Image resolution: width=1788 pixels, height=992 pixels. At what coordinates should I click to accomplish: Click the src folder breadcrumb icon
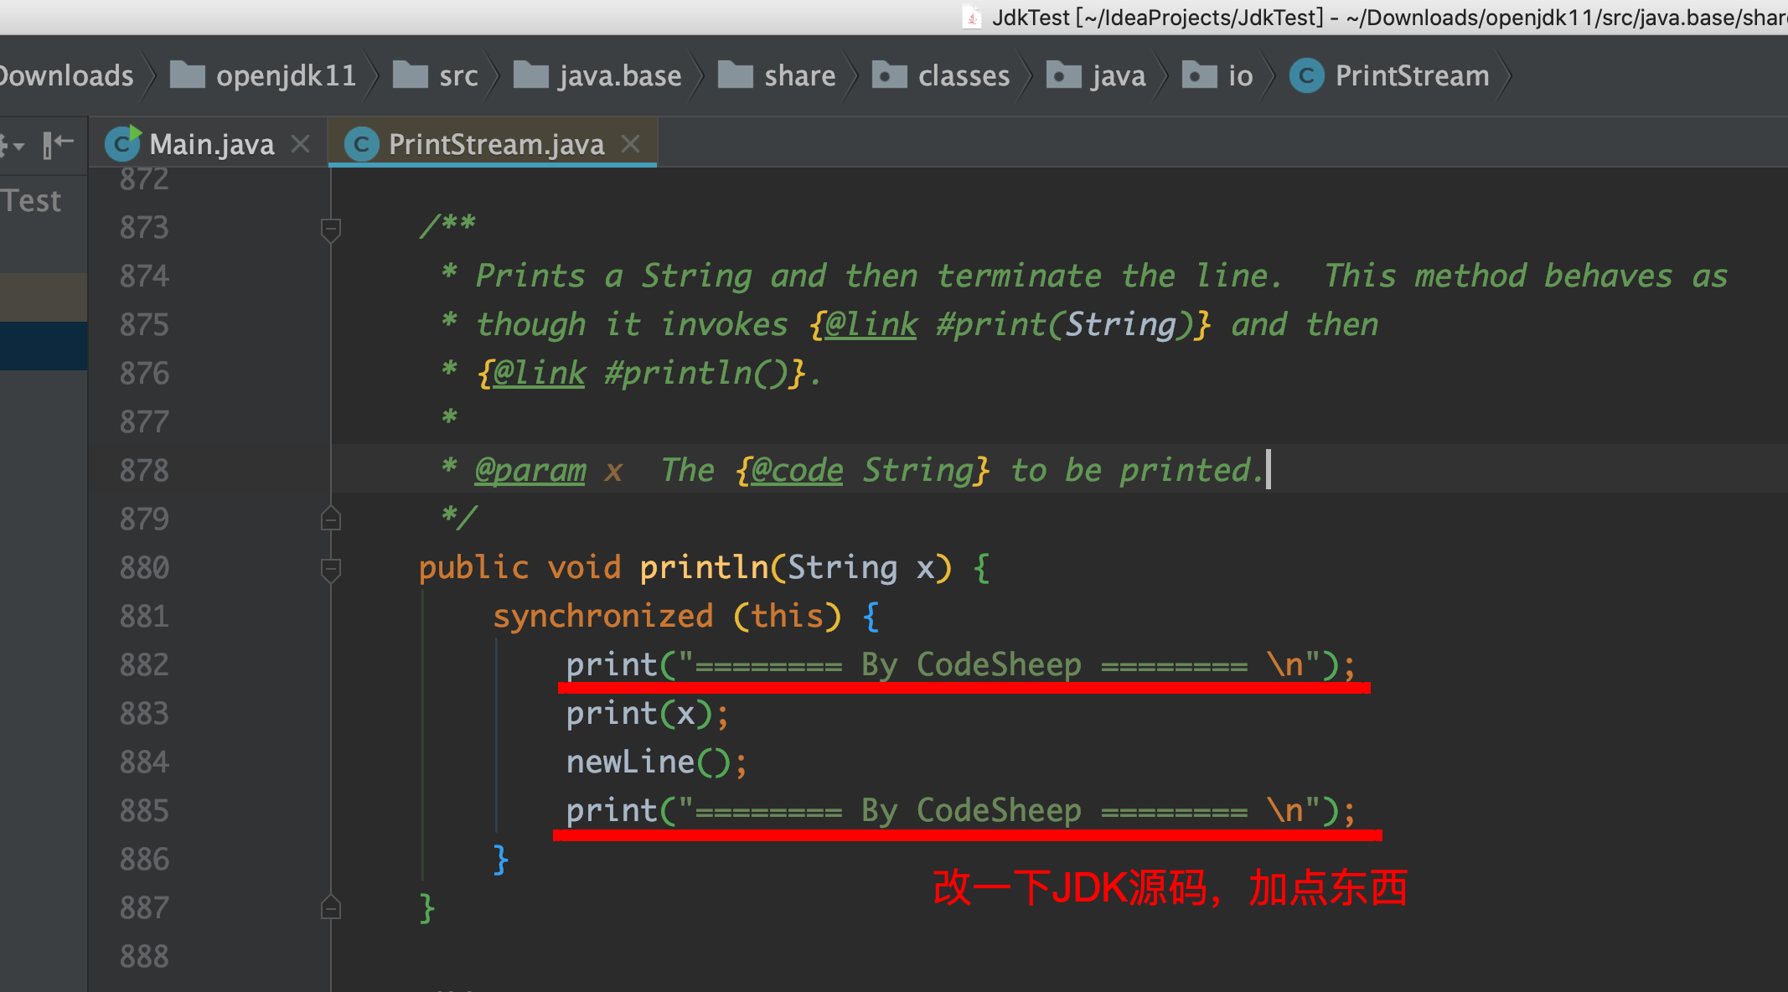[411, 75]
